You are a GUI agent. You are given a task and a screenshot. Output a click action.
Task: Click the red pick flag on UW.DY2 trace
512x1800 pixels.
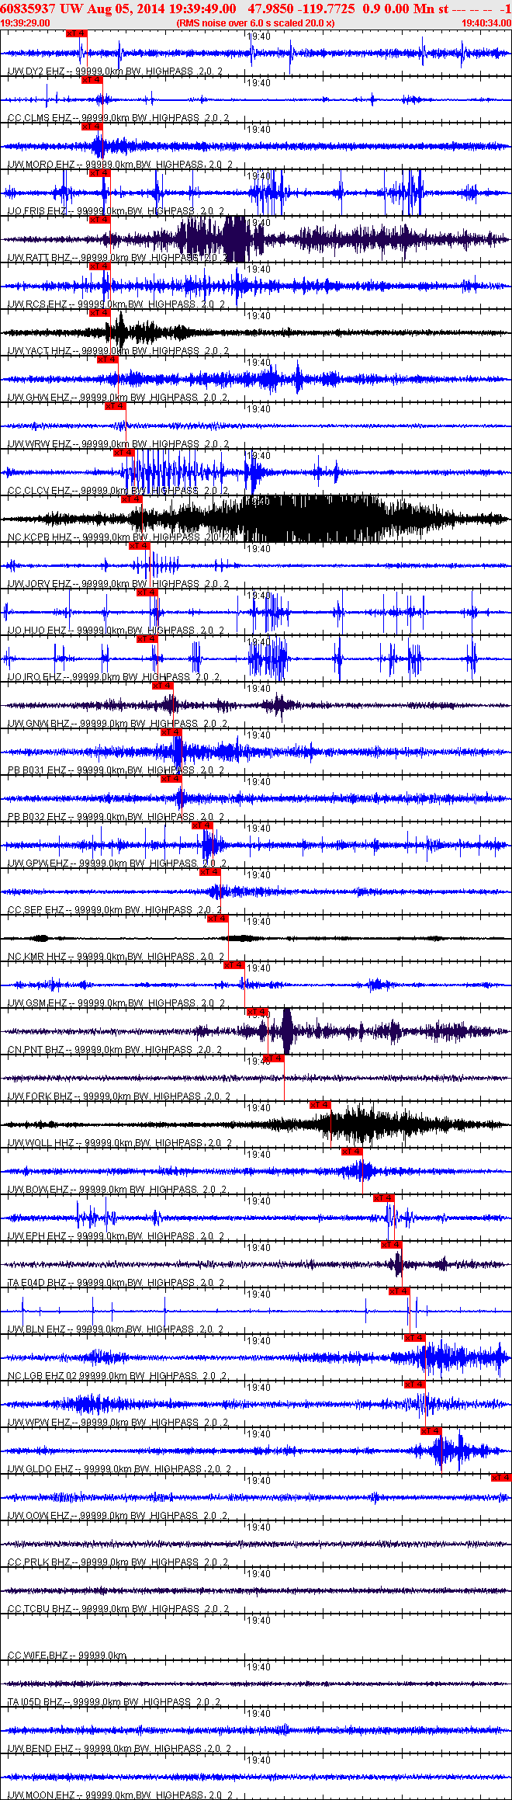76,33
